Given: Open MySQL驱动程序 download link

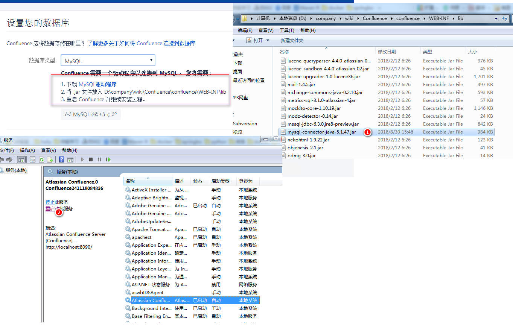Looking at the screenshot, I should 97,84.
